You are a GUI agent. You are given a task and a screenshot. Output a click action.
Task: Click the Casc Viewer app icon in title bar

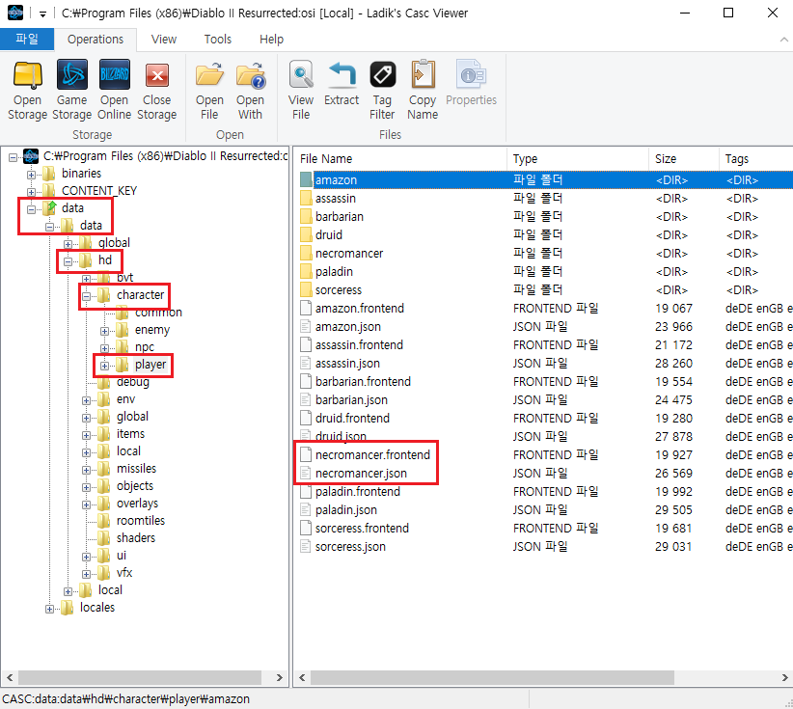(x=15, y=13)
